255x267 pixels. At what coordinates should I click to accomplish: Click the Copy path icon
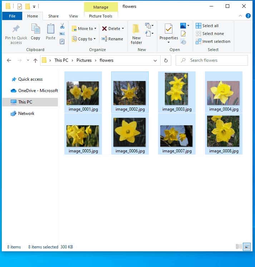click(62, 34)
